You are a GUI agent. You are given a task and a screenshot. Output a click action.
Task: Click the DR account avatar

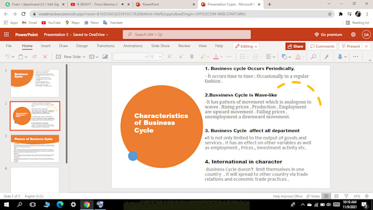tap(366, 35)
